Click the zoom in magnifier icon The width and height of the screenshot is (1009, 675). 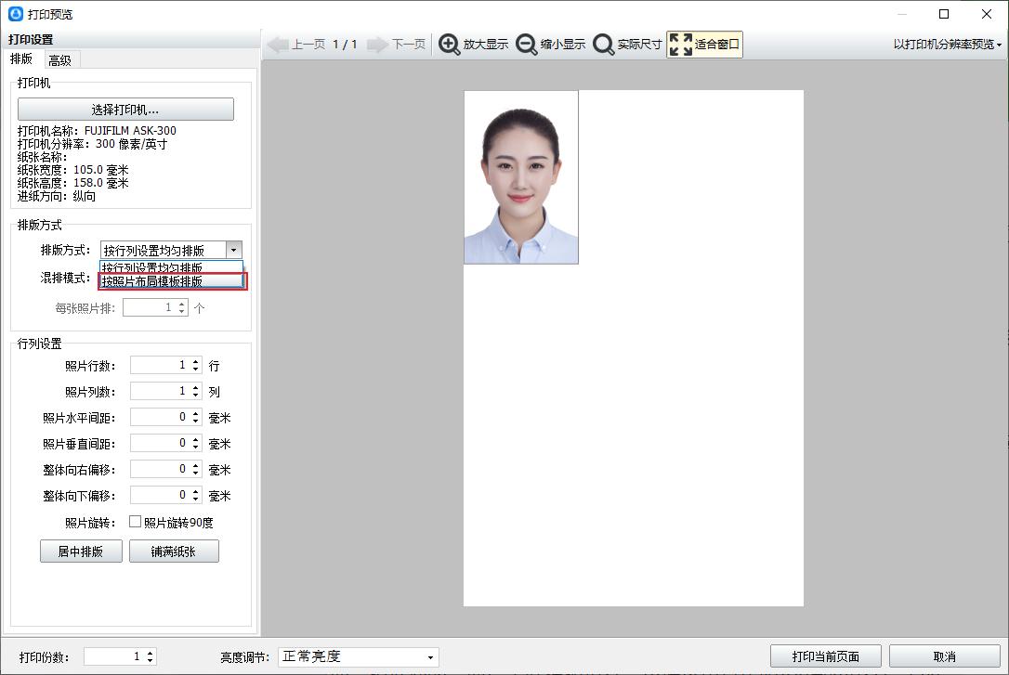pos(450,45)
